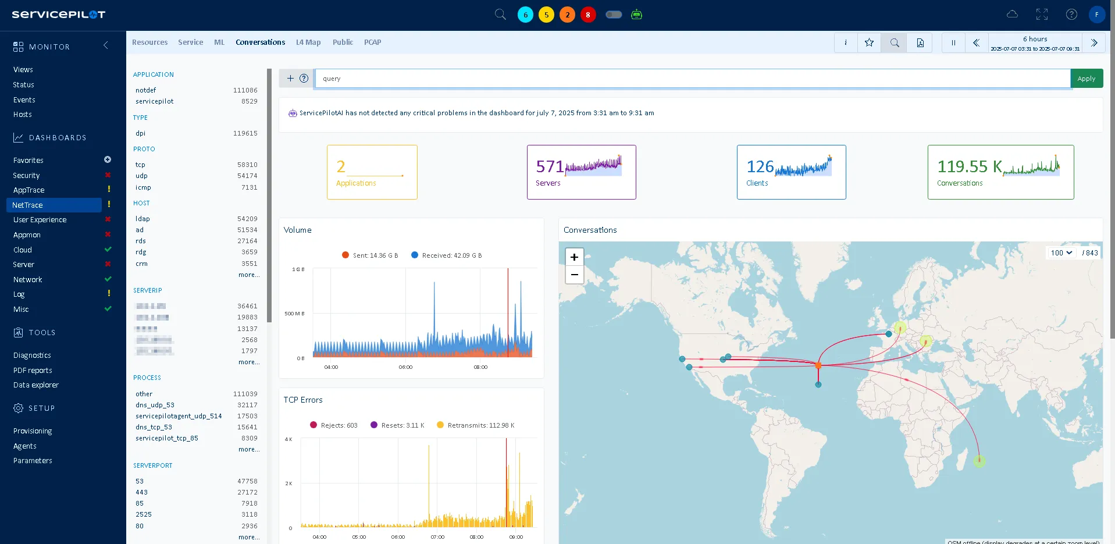
Task: Toggle the Sent series in Volume chart
Action: pyautogui.click(x=370, y=255)
